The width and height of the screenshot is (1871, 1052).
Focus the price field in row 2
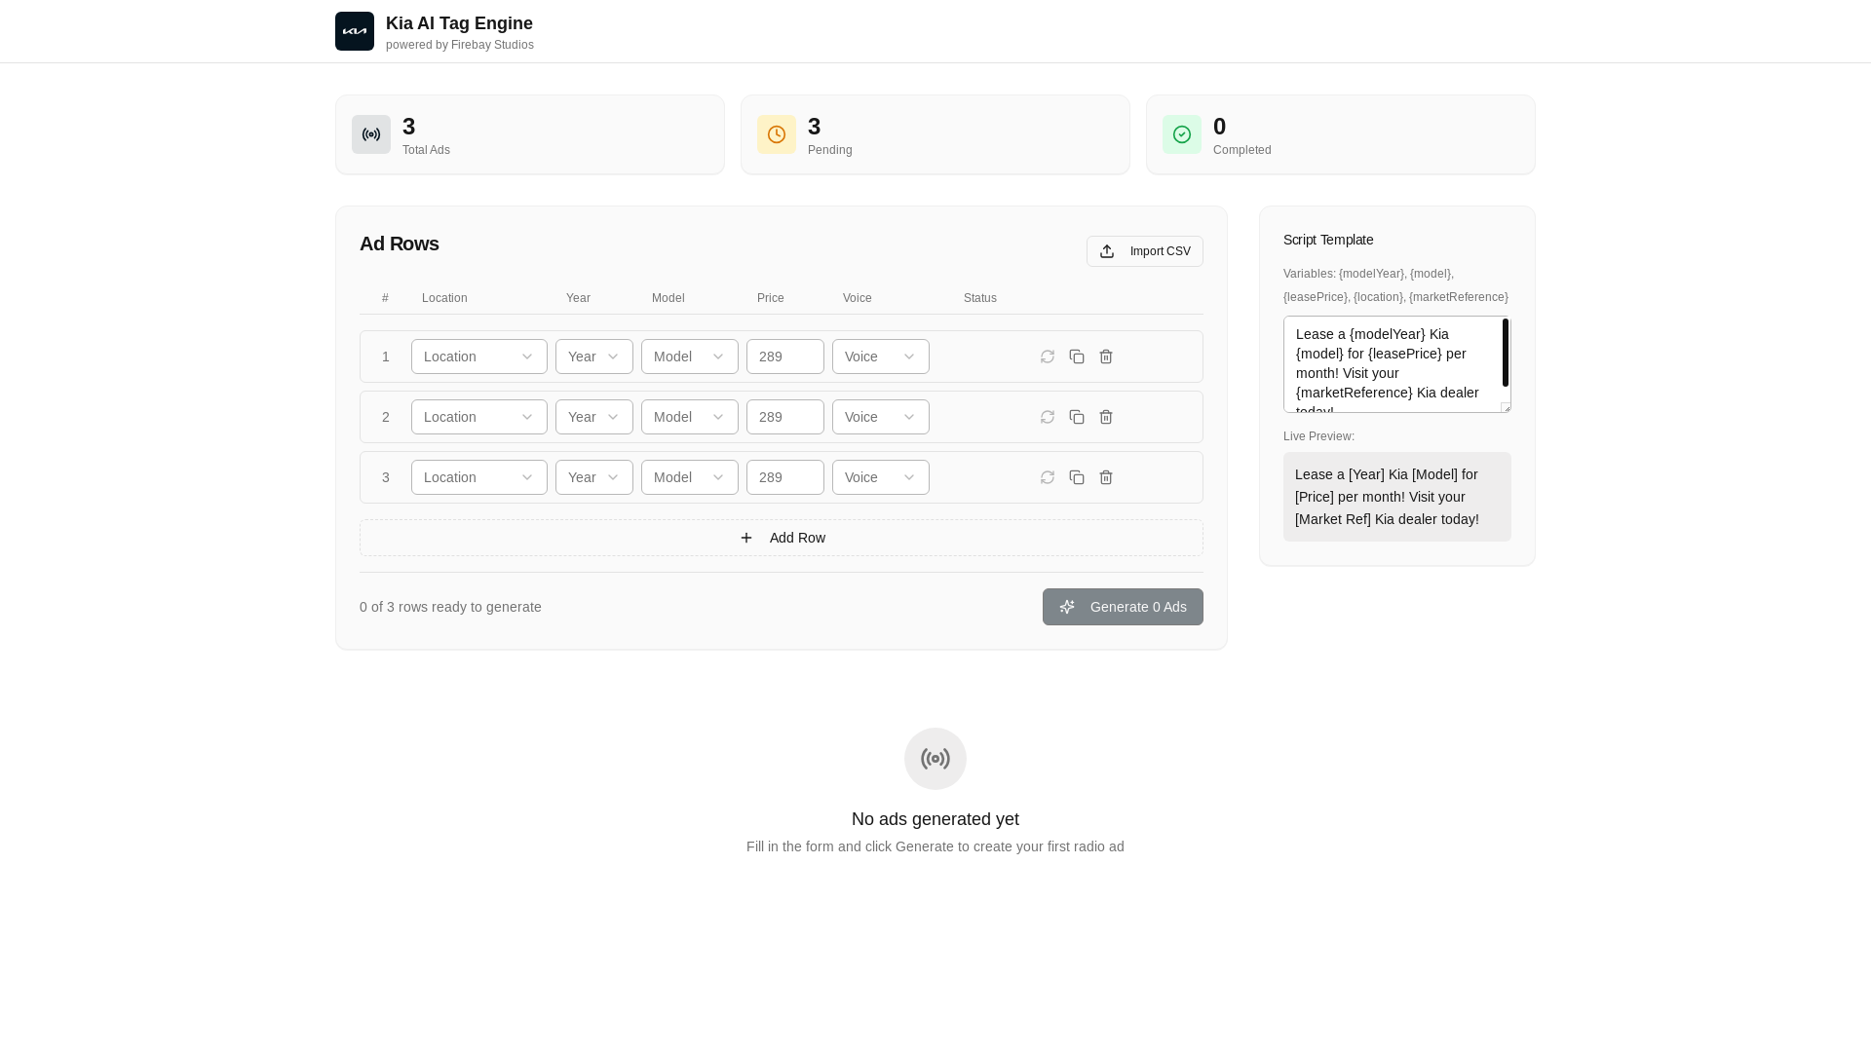coord(785,417)
